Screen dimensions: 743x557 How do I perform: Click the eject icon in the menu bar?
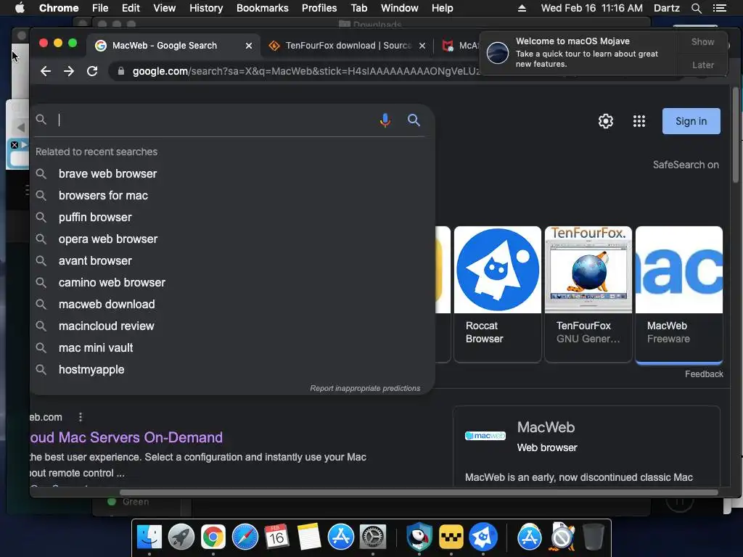[x=522, y=8]
